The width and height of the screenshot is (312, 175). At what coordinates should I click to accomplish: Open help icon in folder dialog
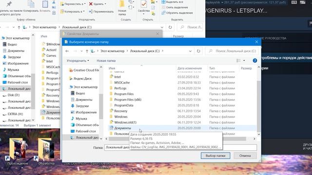pyautogui.click(x=254, y=60)
